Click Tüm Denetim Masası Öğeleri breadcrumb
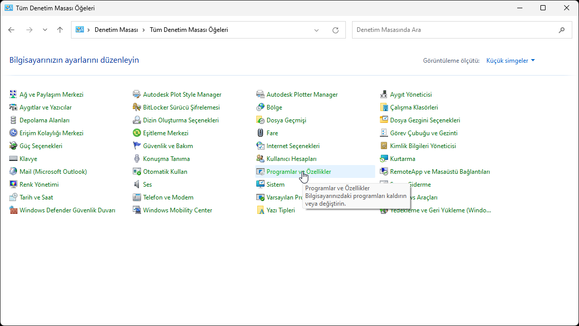This screenshot has width=579, height=326. coord(188,30)
